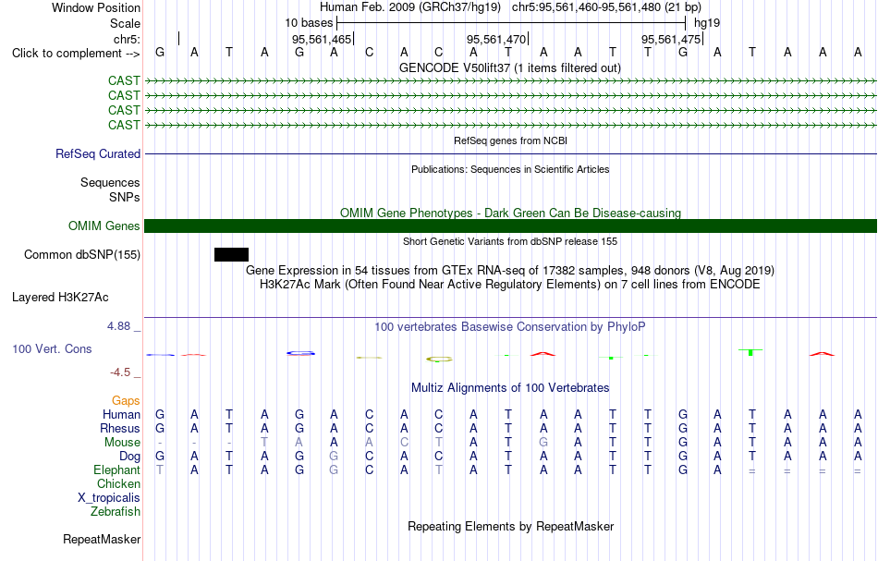878x561 pixels.
Task: Click 'Publications: Sequences in Scientific Articles' title
Action: point(510,170)
